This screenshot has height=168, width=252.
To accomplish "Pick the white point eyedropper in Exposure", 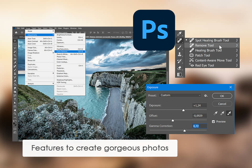I will pos(229,113).
